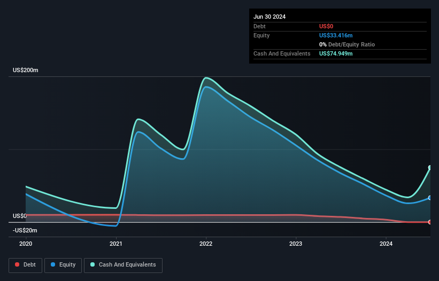Screen dimensions: 439x281
Task: Toggle Cash And Equivalents legend button
Action: (x=123, y=265)
